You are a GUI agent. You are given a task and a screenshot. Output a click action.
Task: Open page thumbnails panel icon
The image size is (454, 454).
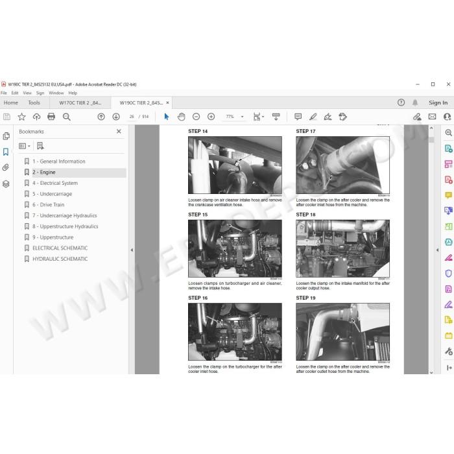(x=6, y=136)
